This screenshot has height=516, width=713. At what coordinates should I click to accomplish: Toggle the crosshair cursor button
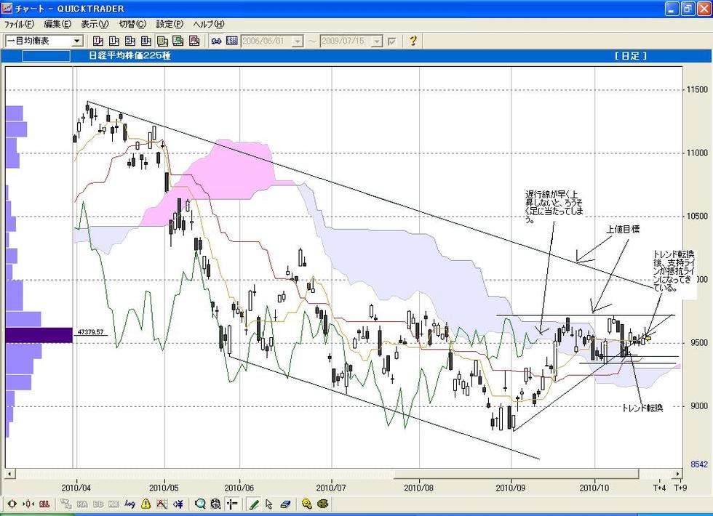232,504
